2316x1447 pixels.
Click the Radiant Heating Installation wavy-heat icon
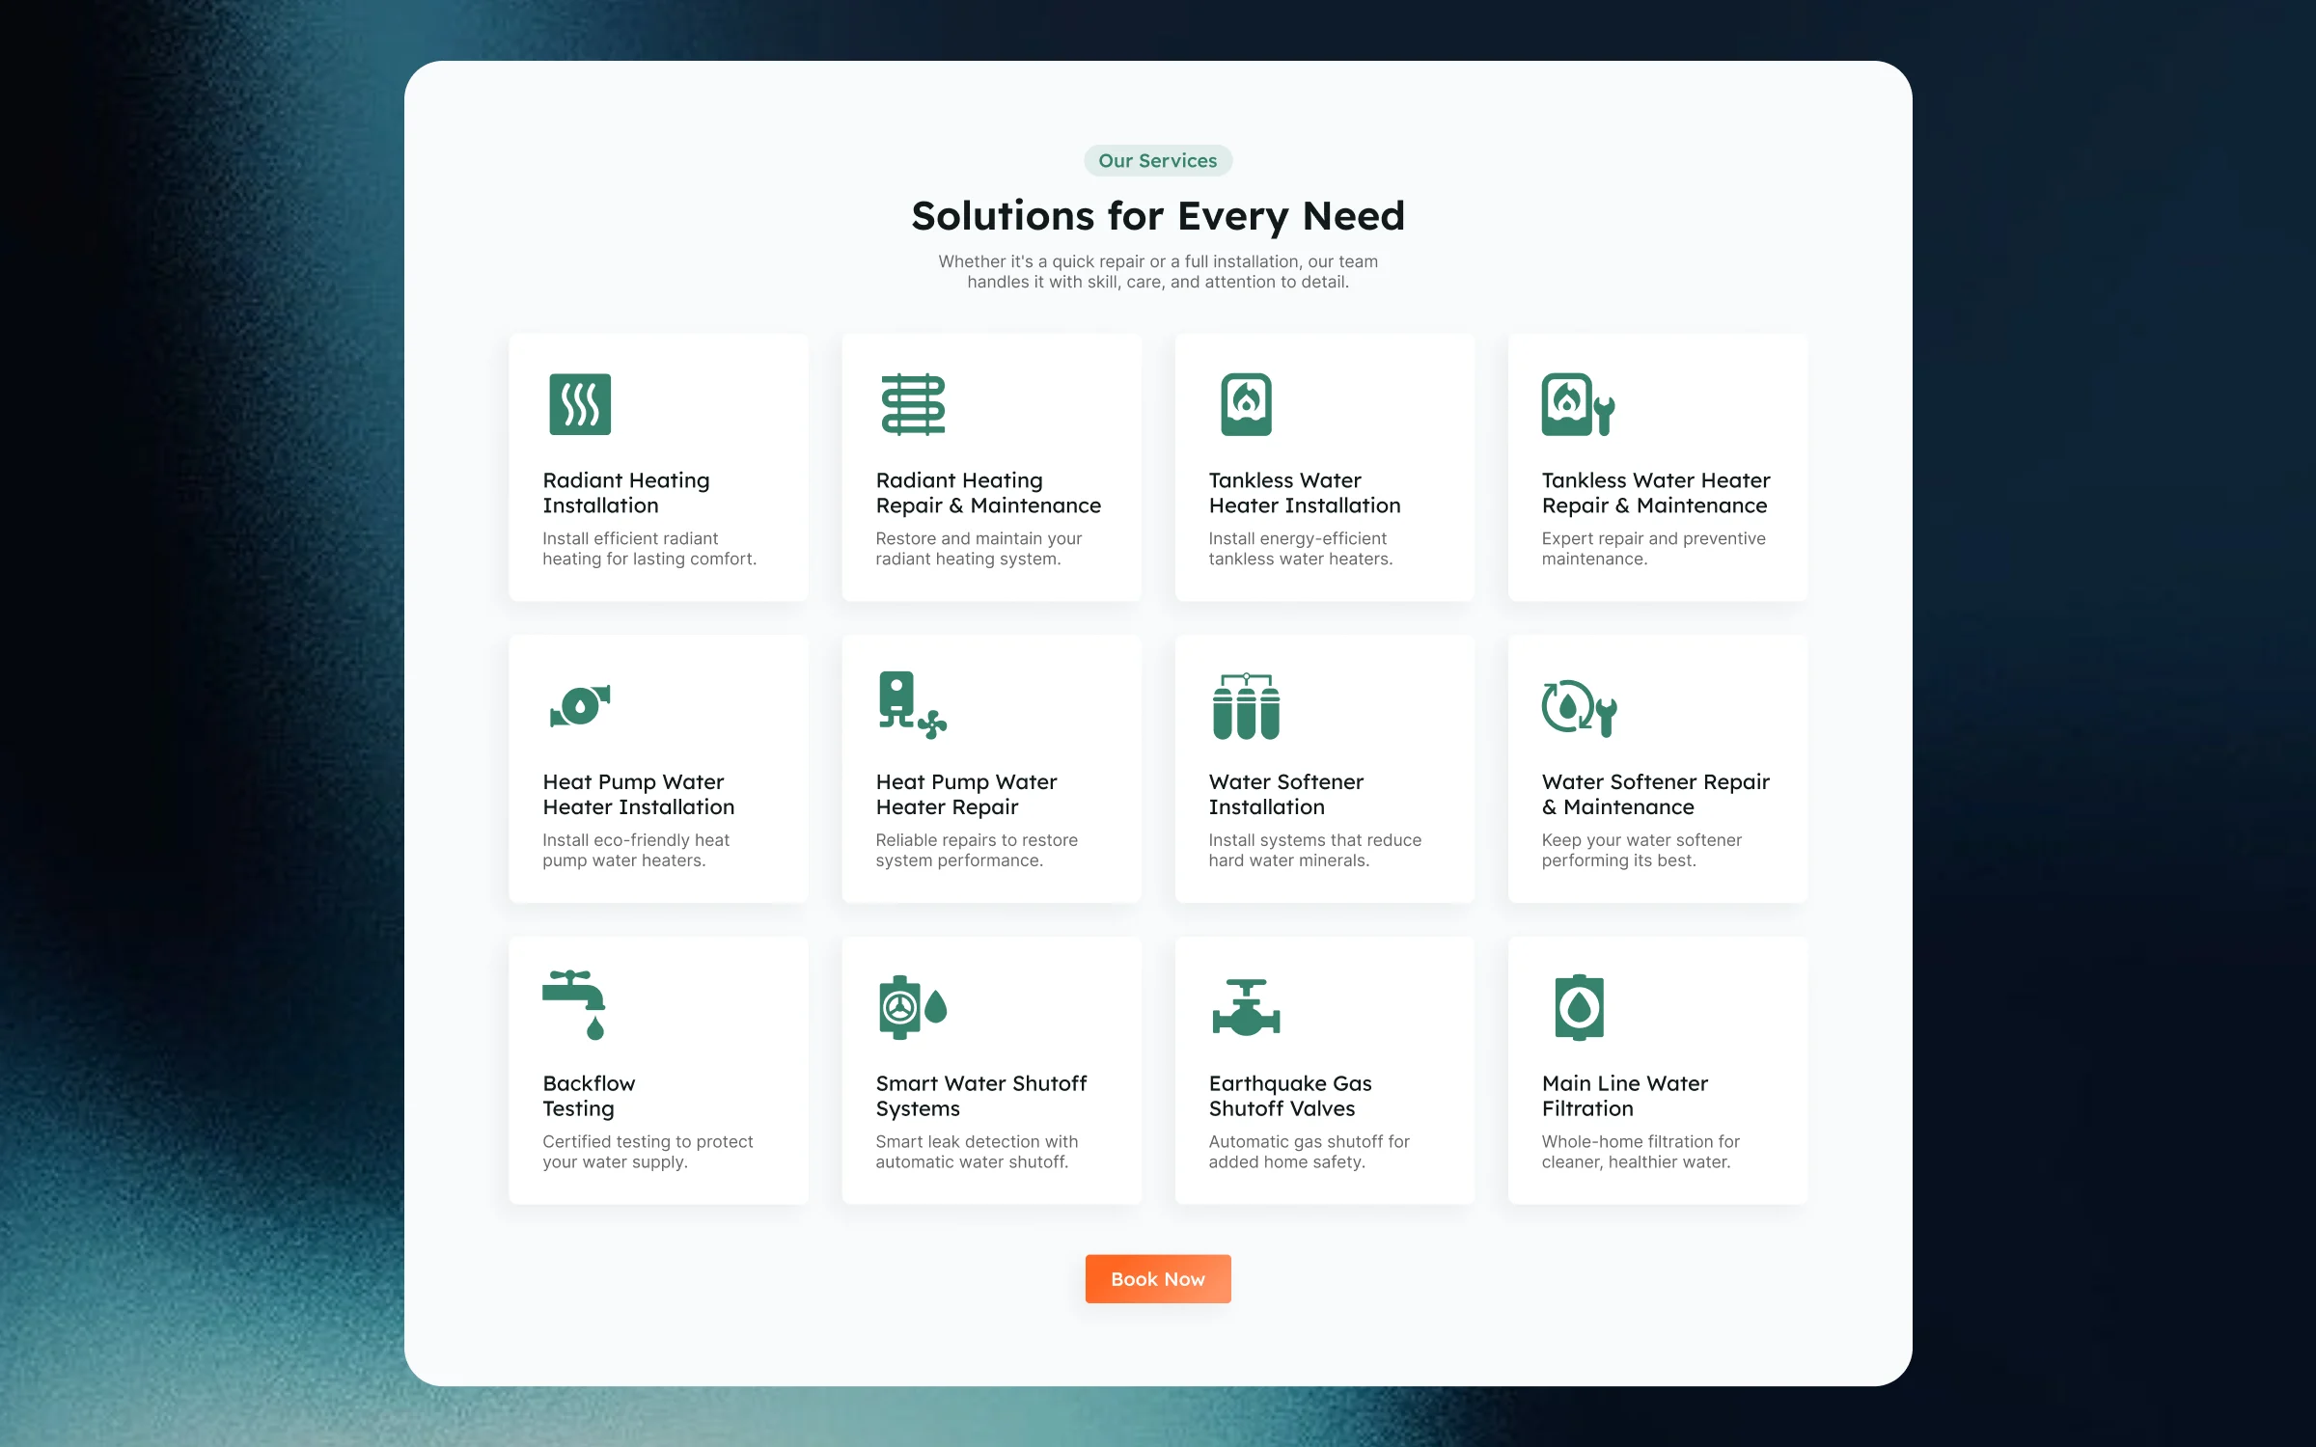580,404
